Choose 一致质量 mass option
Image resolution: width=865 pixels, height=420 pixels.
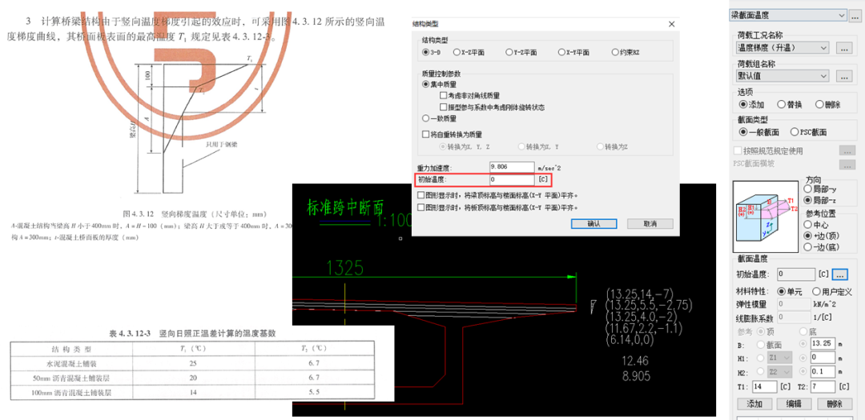(425, 118)
